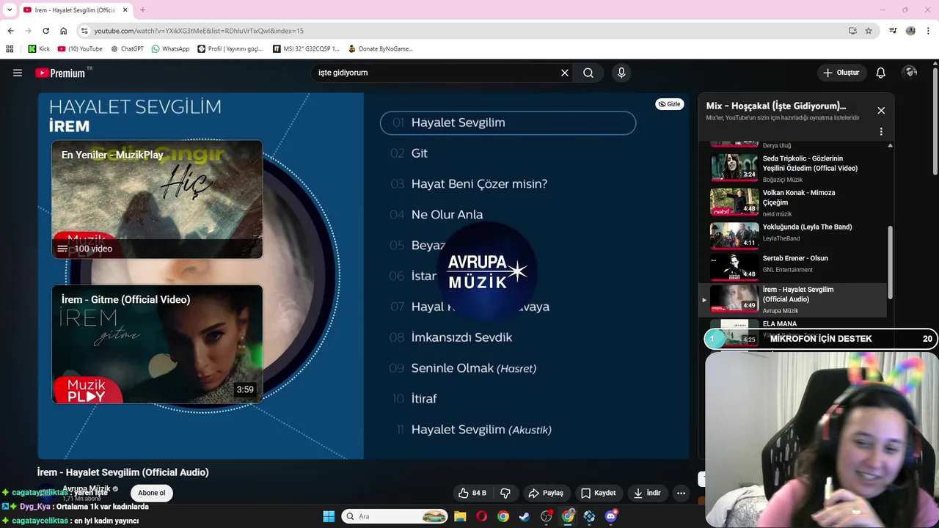The width and height of the screenshot is (939, 528).
Task: Save the video with Kaydet
Action: click(598, 493)
